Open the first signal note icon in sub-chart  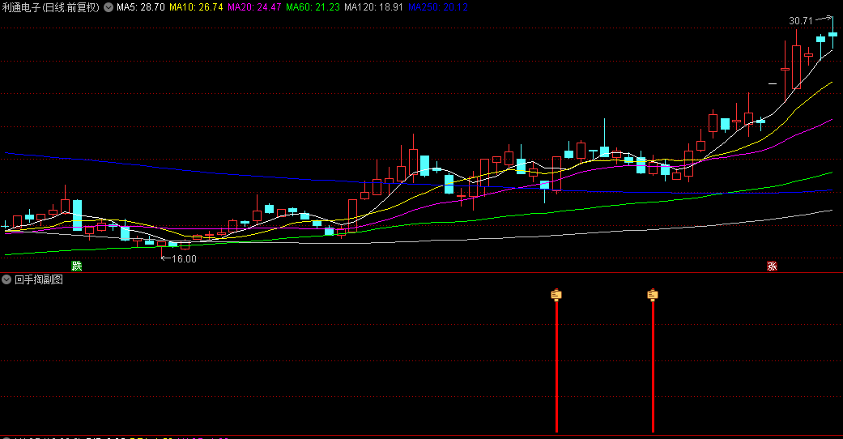[556, 294]
